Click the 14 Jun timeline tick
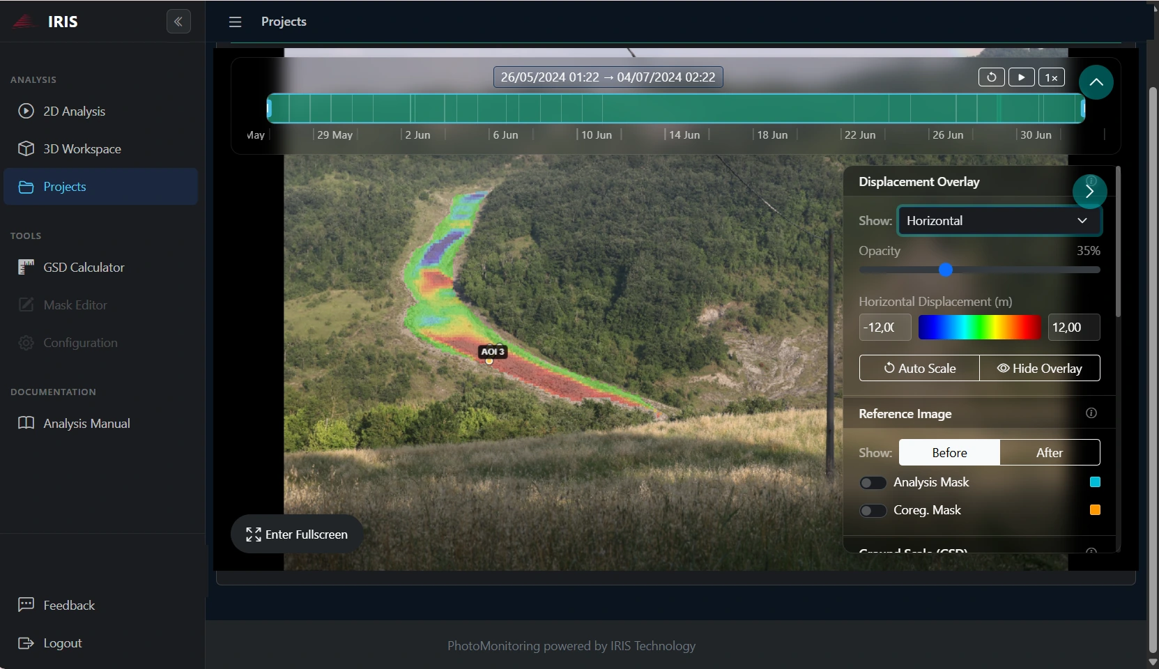1159x669 pixels. click(684, 135)
